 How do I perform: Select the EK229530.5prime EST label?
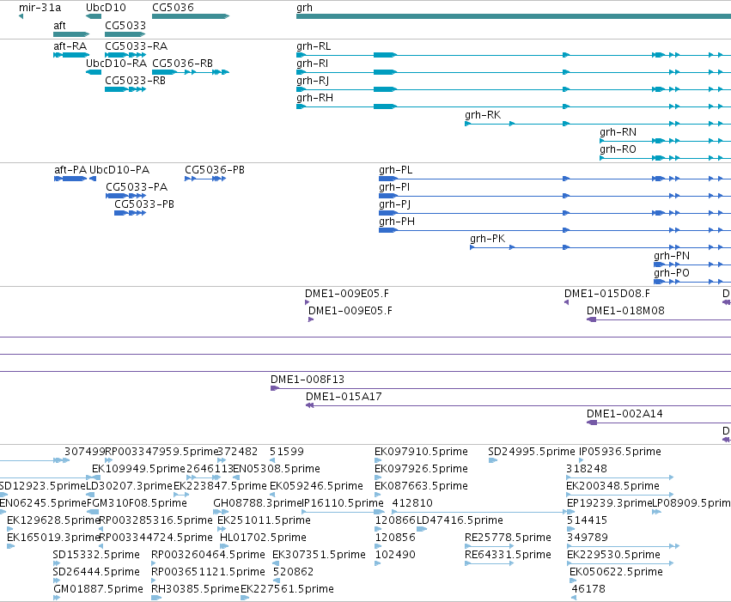pos(613,556)
